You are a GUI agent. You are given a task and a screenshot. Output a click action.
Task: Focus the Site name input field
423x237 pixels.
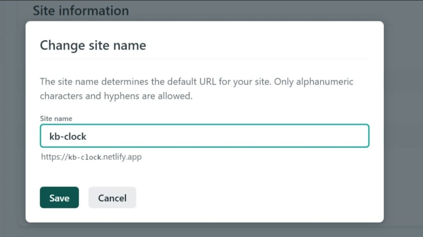tap(204, 136)
